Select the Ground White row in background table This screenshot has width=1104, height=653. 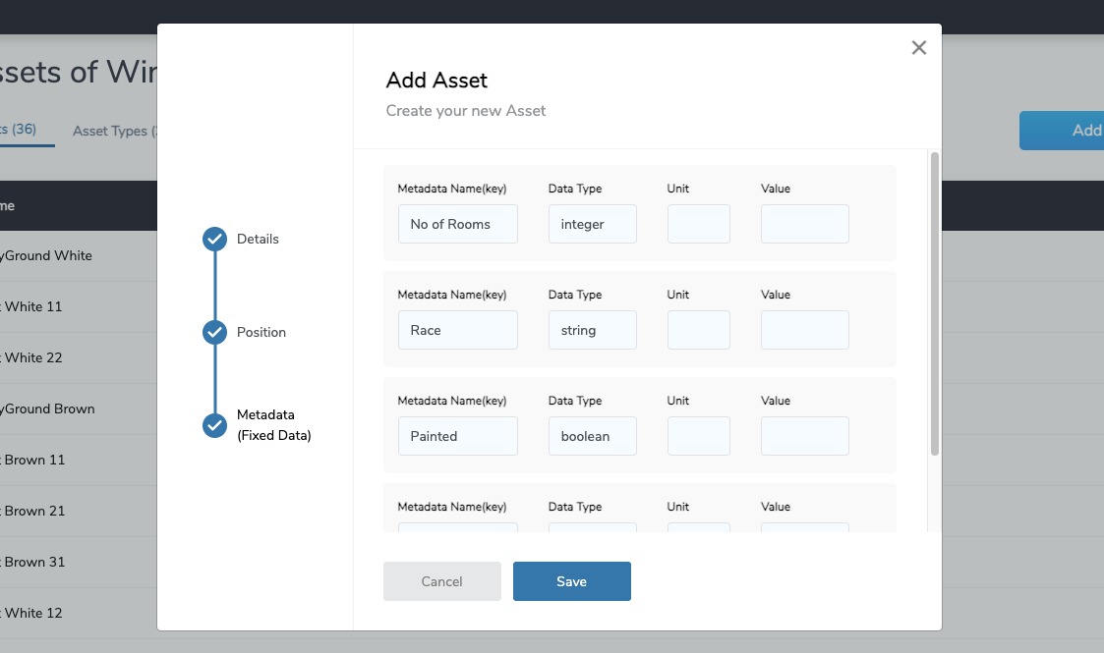point(78,256)
